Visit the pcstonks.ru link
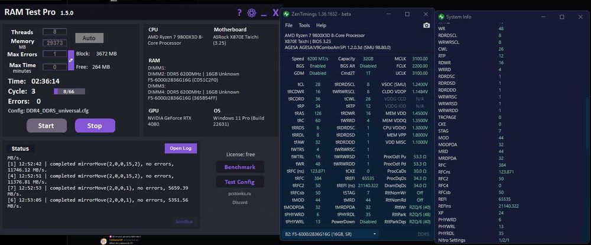 (239, 194)
